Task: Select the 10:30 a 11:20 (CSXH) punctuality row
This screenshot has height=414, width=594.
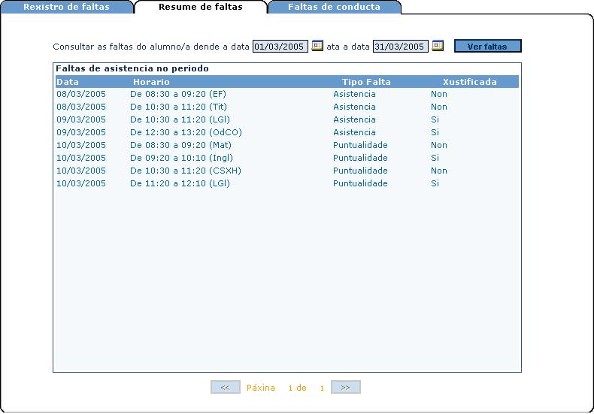Action: pos(185,171)
